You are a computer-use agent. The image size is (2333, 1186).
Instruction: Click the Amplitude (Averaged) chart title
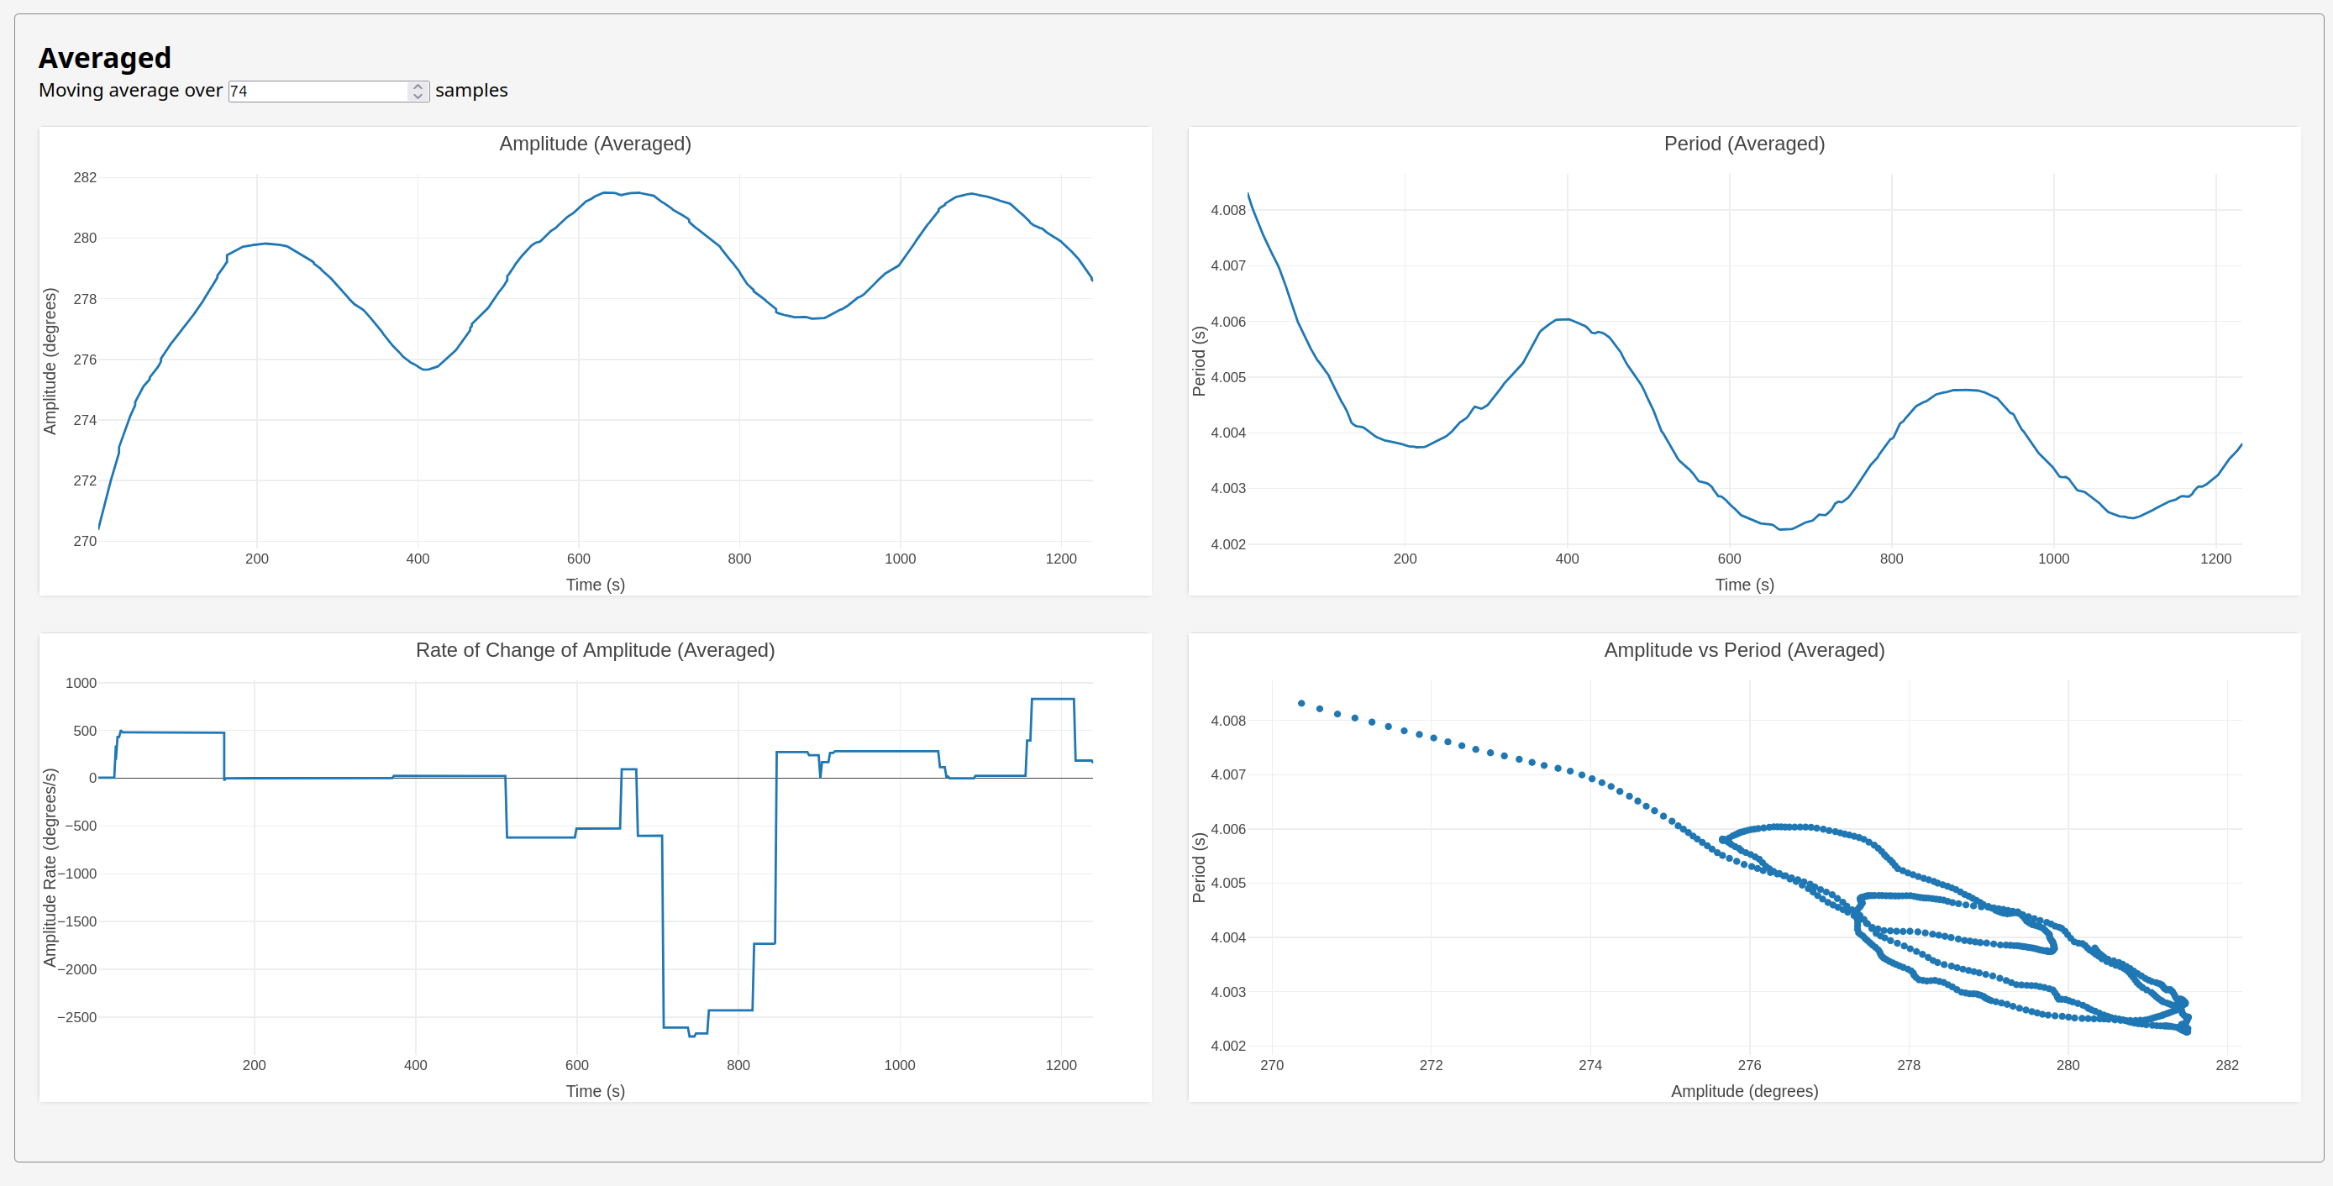coord(595,144)
